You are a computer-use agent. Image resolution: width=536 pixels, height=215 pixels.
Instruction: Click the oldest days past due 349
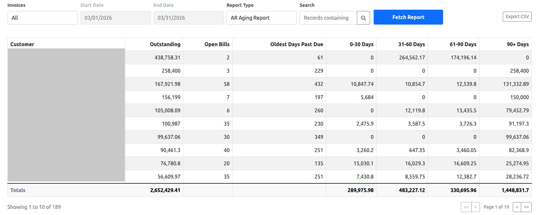tap(319, 137)
